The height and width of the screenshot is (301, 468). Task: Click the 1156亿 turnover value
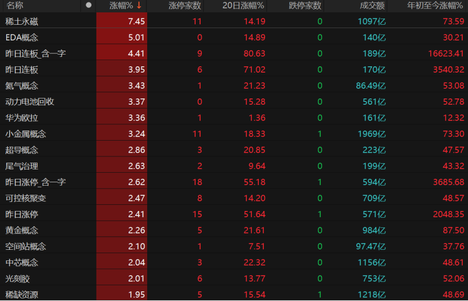pyautogui.click(x=372, y=263)
